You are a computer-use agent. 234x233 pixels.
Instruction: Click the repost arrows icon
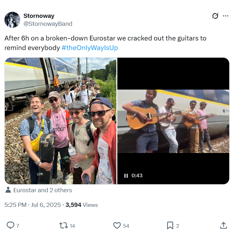[x=64, y=225]
